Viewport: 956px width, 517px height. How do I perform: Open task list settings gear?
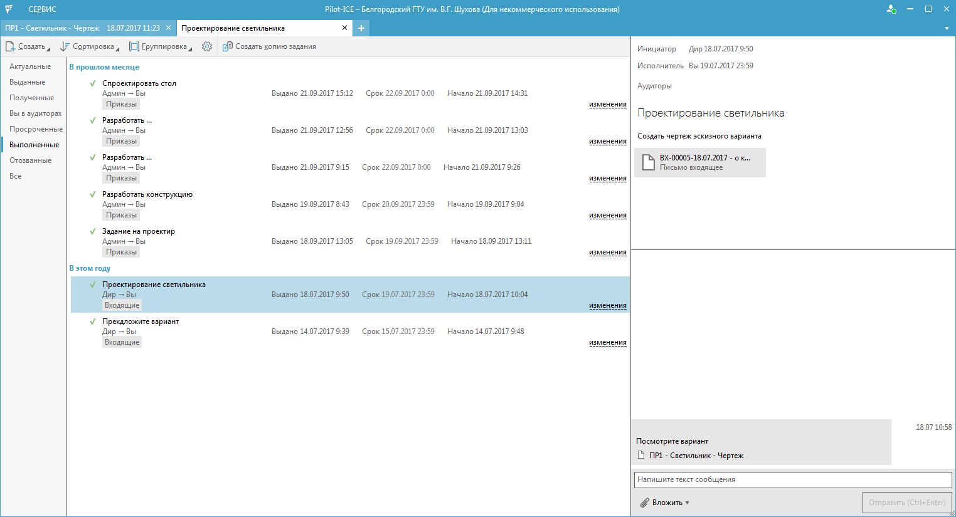pyautogui.click(x=207, y=46)
